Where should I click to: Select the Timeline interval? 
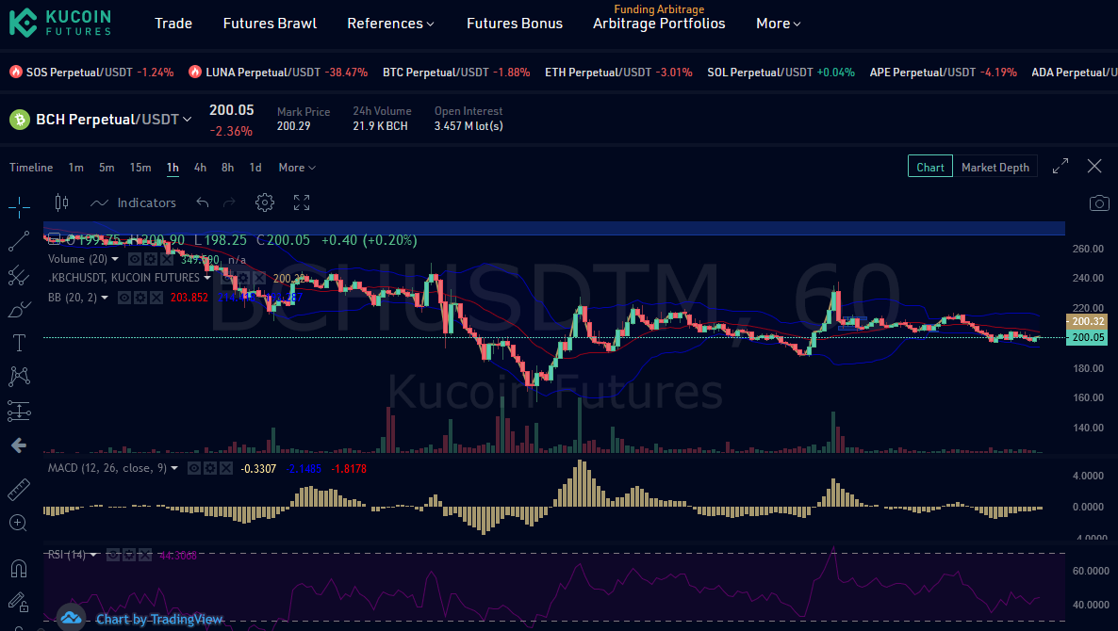[31, 168]
